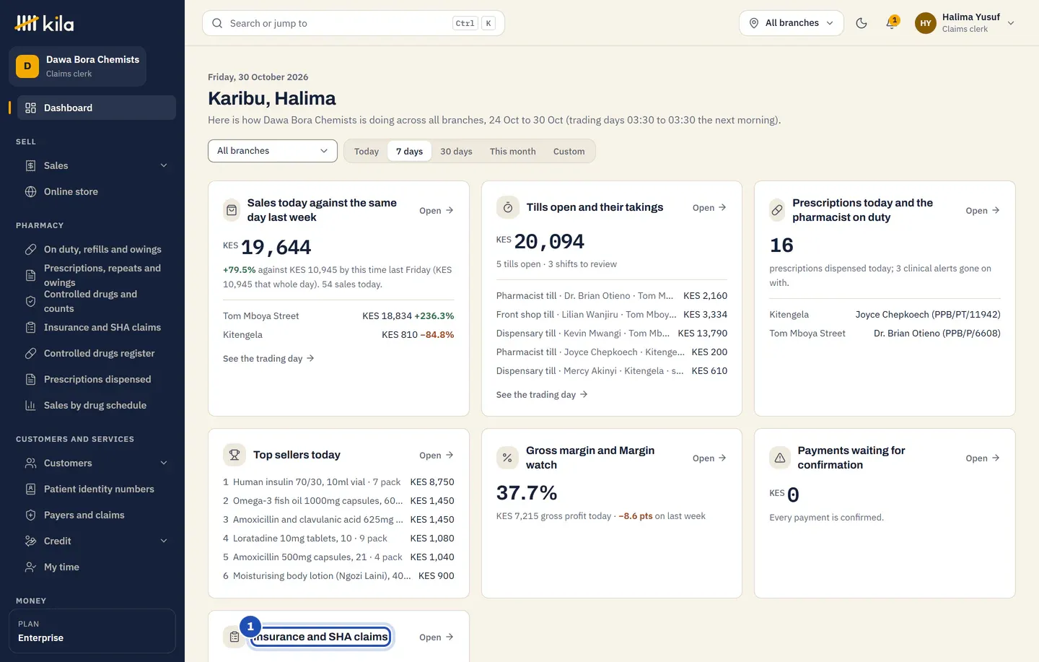The image size is (1039, 662).
Task: Open Patient identity numbers
Action: coord(97,489)
